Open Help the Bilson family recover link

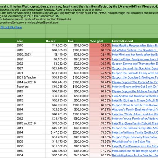coord(135,59)
